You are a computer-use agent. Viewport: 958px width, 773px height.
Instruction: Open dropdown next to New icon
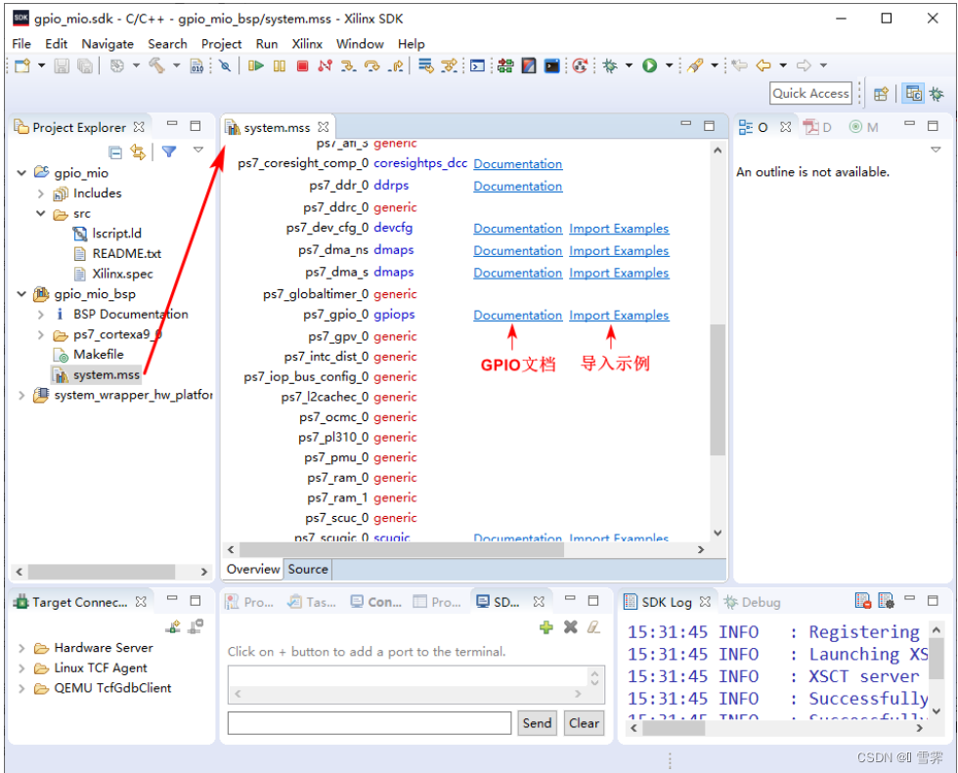(41, 65)
